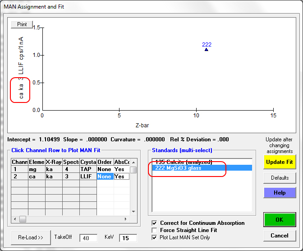Click the grid's horizontal scrollbar left arrow
This screenshot has width=303, height=251.
15,219
